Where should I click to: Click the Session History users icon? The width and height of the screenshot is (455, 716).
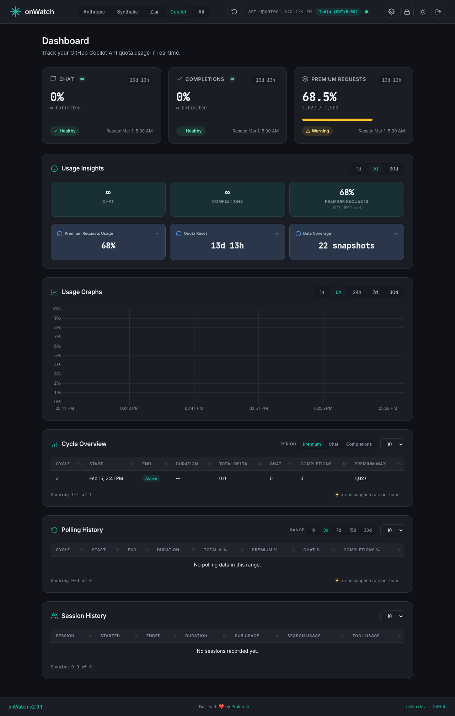[54, 616]
